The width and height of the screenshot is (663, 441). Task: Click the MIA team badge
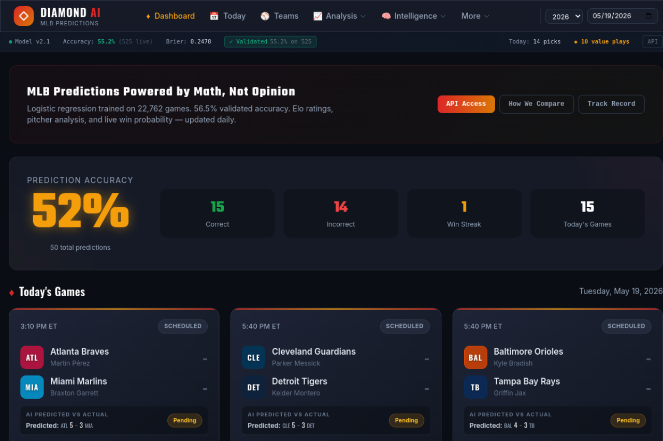click(32, 387)
